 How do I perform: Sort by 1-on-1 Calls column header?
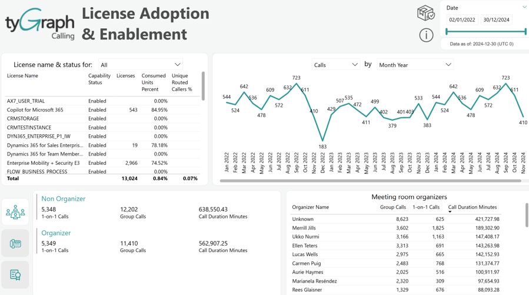coord(426,207)
